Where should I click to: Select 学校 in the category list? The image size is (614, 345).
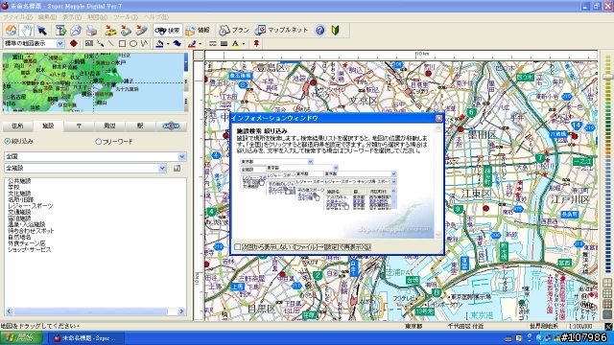[13, 188]
